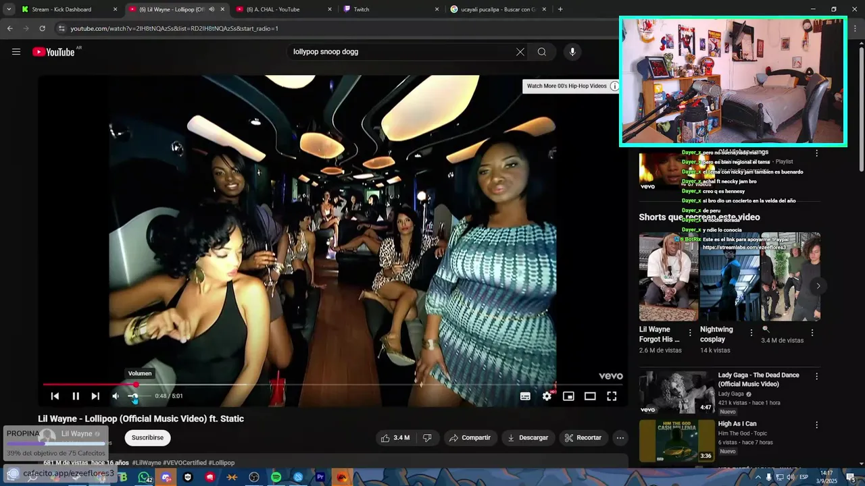Activate miniplayer mode

tap(568, 396)
